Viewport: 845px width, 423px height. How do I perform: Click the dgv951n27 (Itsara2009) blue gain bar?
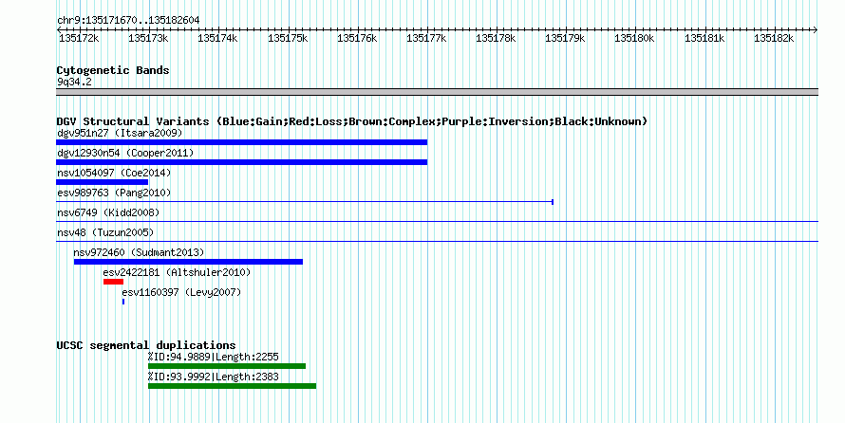(241, 142)
